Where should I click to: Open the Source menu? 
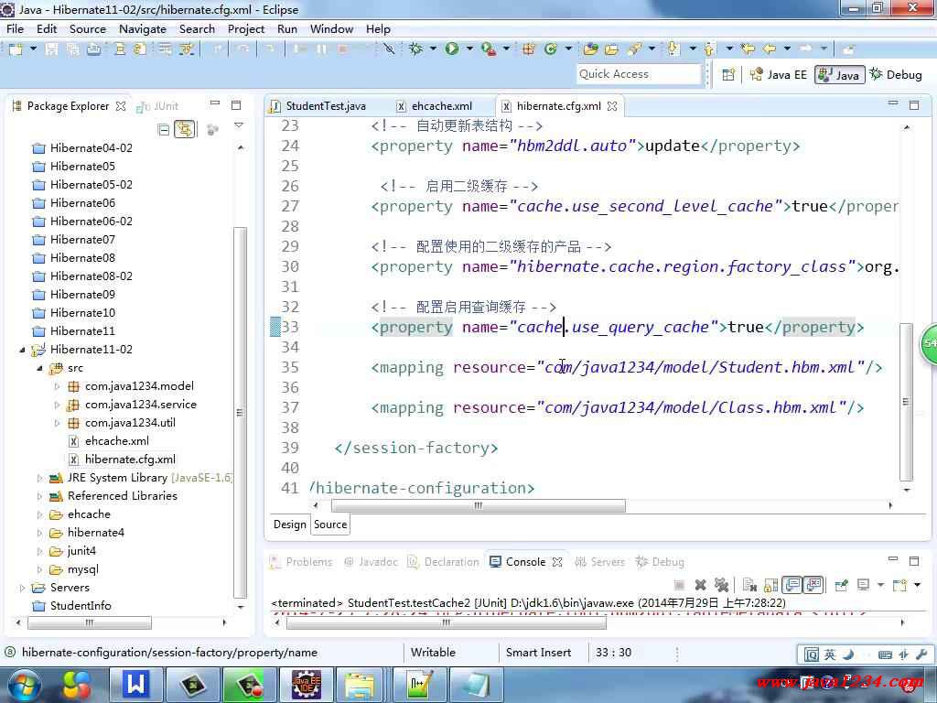point(87,29)
